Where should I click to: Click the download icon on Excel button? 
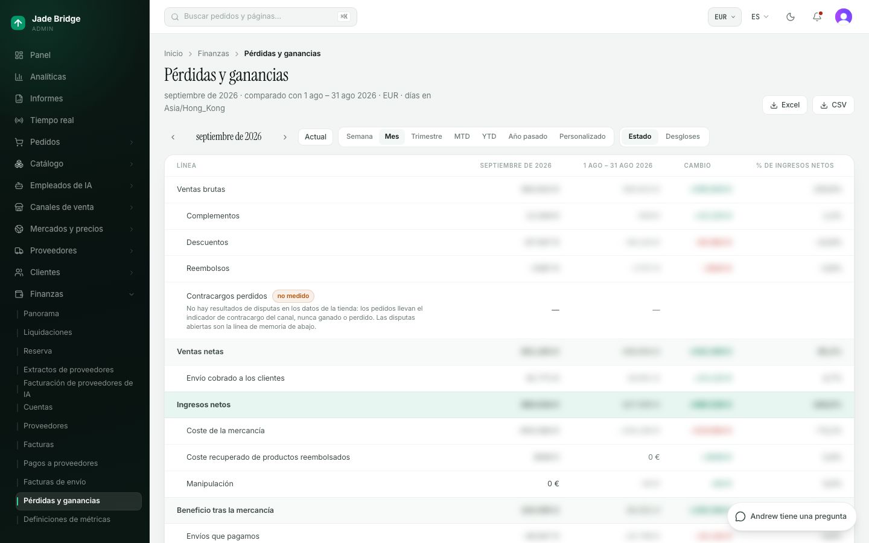774,105
